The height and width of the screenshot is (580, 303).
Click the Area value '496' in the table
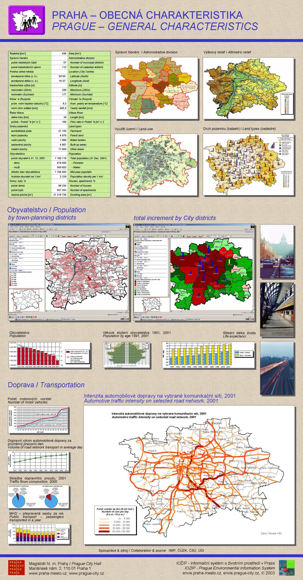64,53
